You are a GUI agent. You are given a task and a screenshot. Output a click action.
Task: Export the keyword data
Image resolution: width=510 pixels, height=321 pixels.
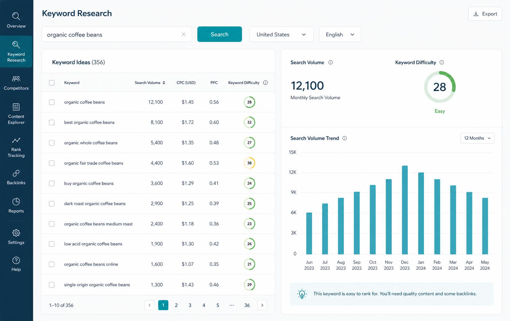pos(485,14)
